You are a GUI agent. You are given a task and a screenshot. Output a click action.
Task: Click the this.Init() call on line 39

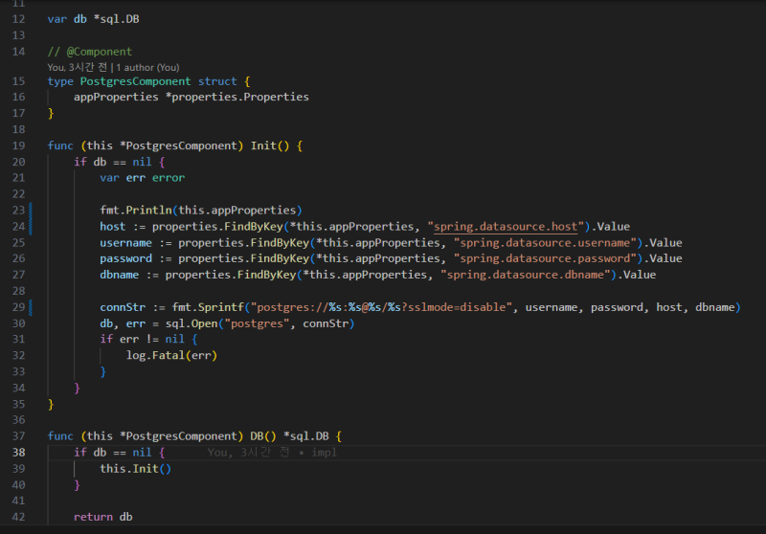click(135, 468)
